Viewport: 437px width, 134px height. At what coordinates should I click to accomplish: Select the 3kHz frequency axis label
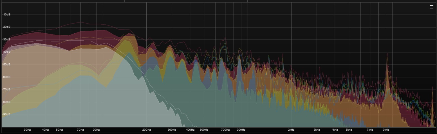[317, 130]
